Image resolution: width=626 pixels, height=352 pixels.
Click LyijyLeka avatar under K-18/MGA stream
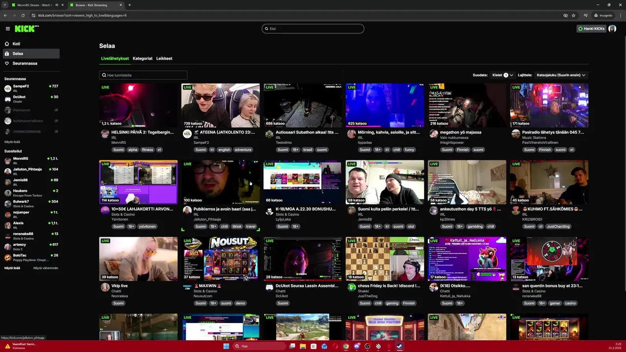coord(269,211)
